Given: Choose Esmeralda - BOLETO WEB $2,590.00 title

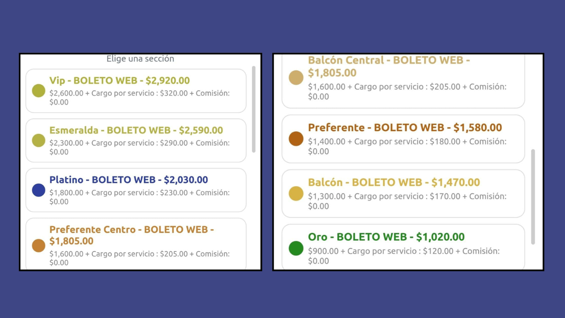Looking at the screenshot, I should point(136,130).
